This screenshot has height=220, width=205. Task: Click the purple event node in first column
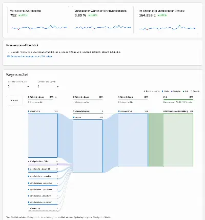(43, 164)
